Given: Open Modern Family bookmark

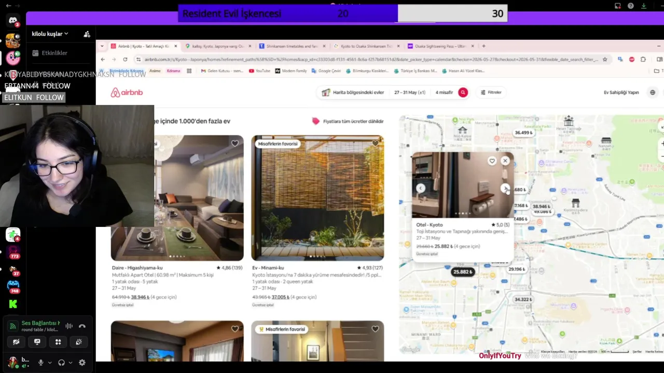Looking at the screenshot, I should (x=291, y=70).
